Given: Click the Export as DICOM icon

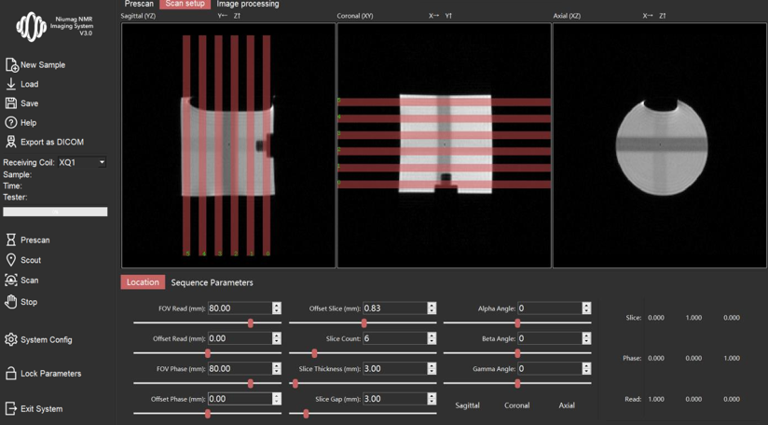Looking at the screenshot, I should coord(11,143).
